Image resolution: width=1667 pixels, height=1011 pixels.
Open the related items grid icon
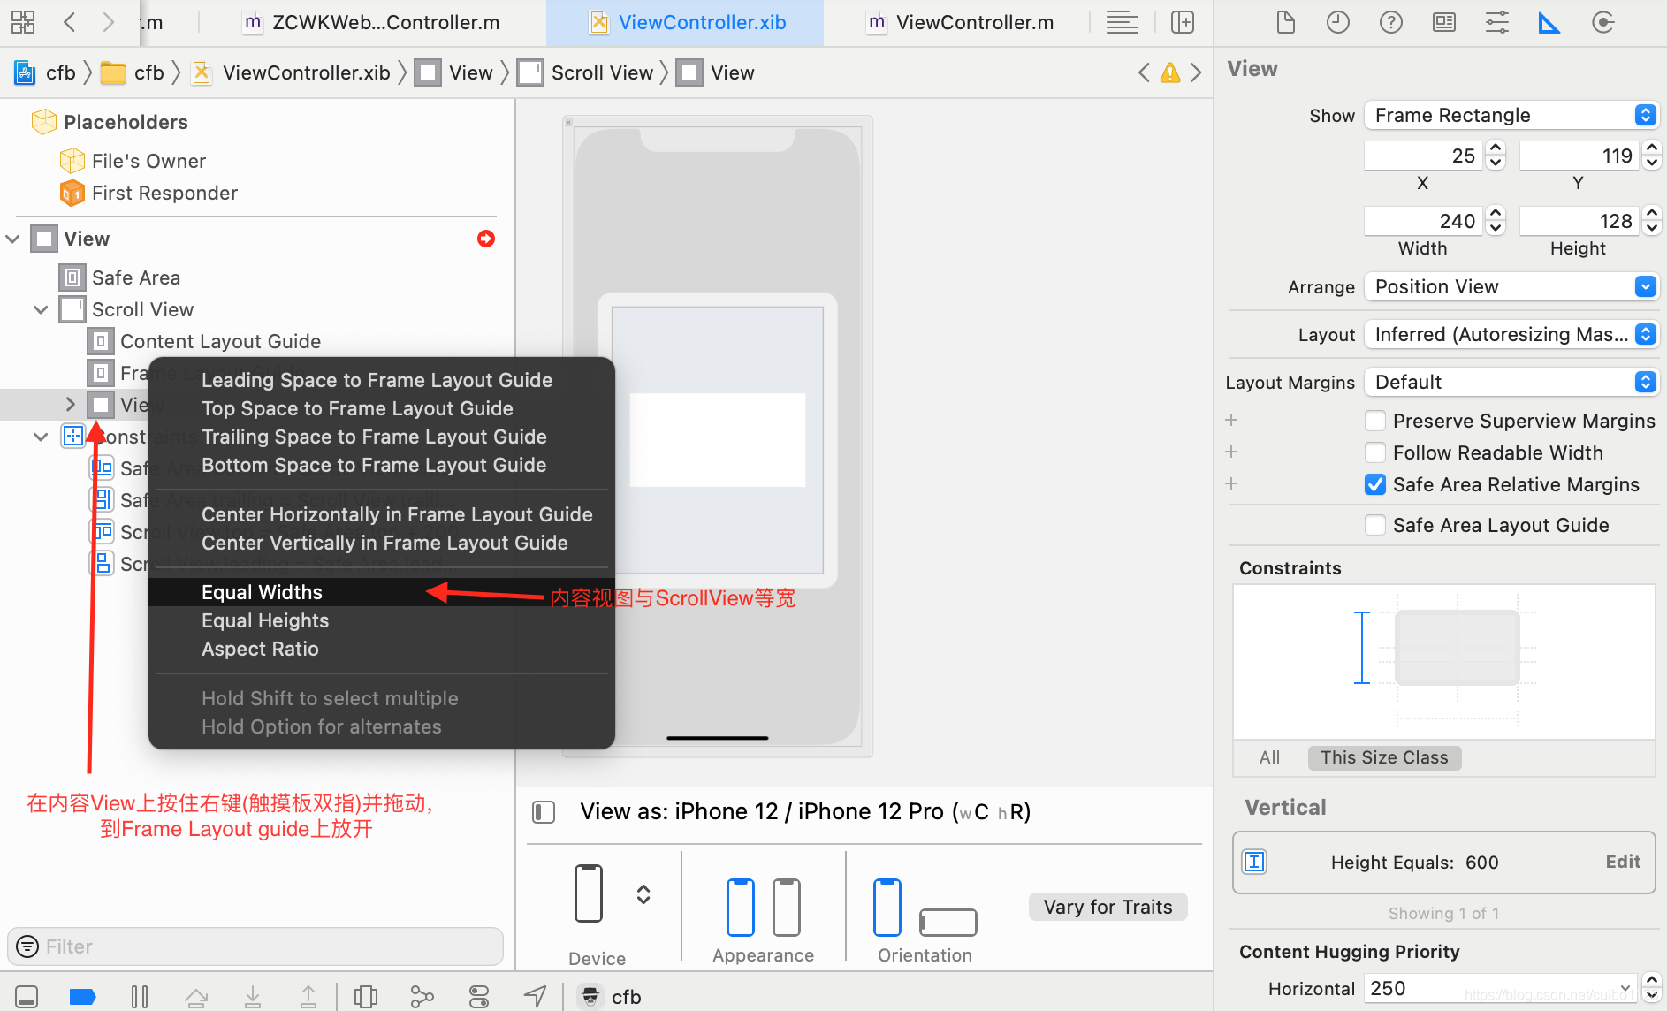(23, 22)
